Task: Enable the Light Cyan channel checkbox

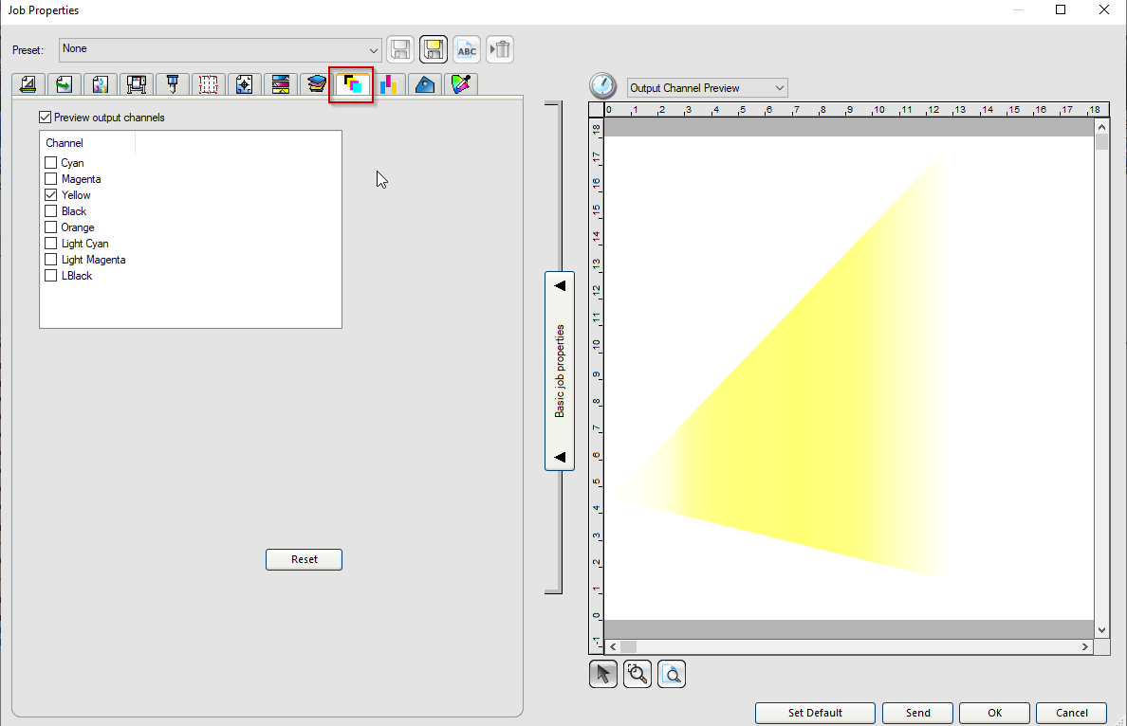Action: (x=51, y=244)
